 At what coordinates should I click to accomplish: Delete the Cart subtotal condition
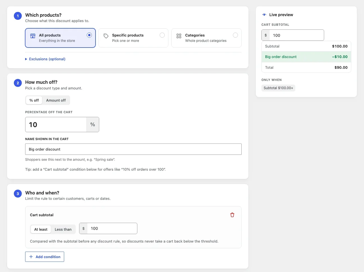point(232,215)
